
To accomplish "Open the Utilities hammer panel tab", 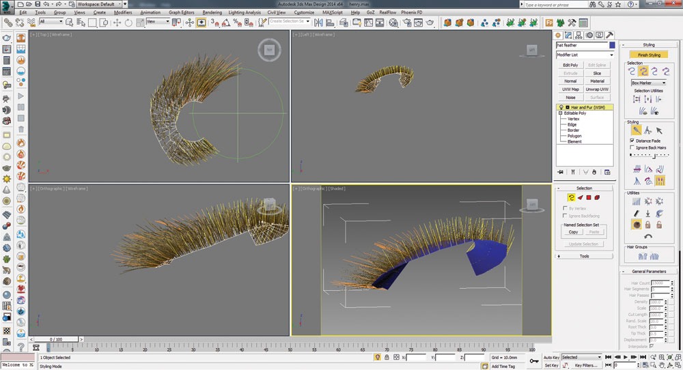I will pos(610,35).
